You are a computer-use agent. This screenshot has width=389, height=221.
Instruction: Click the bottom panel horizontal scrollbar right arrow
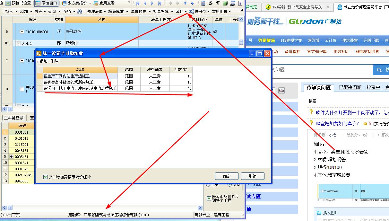pos(200,208)
